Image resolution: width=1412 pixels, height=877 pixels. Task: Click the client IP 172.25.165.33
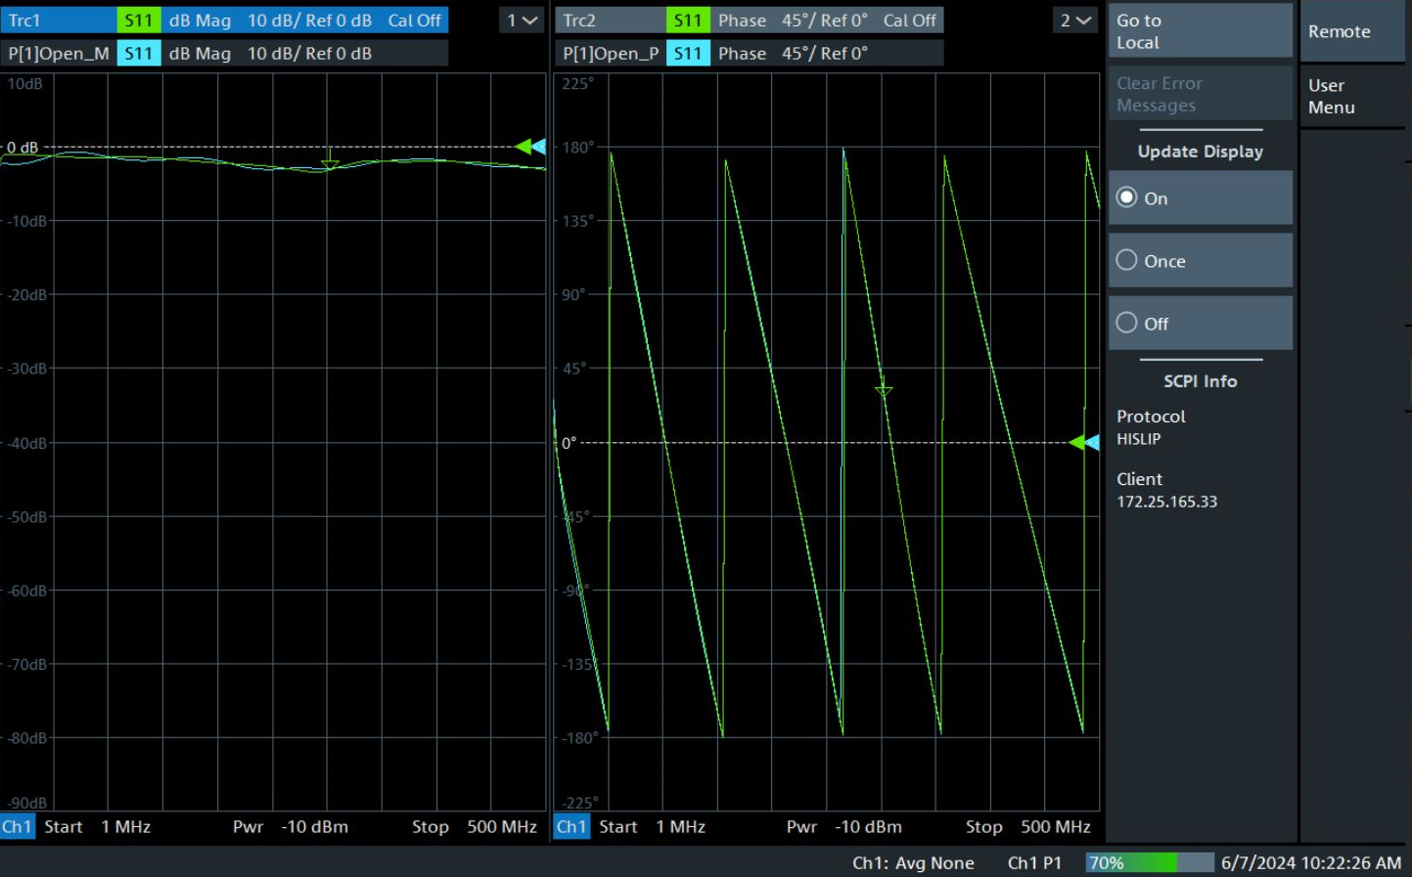pyautogui.click(x=1167, y=502)
